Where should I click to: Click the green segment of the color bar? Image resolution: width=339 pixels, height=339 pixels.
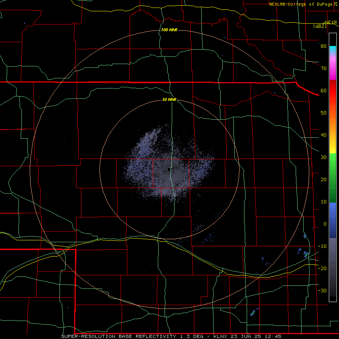(x=333, y=178)
